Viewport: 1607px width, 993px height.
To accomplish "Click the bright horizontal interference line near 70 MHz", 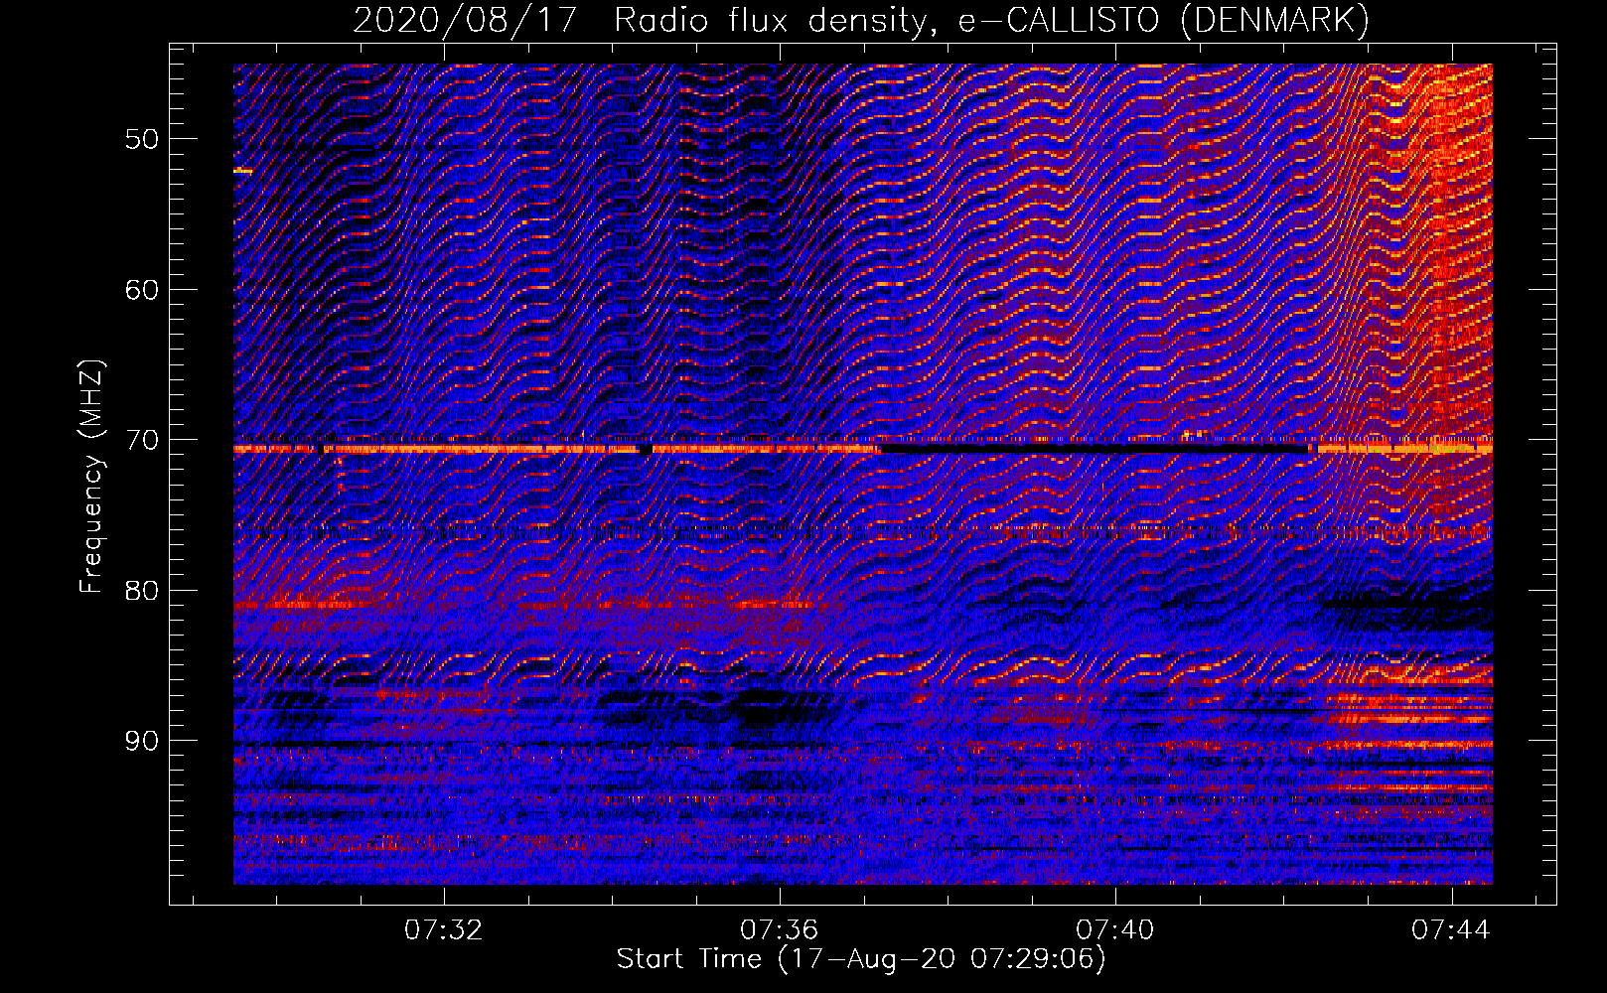I will point(862,449).
